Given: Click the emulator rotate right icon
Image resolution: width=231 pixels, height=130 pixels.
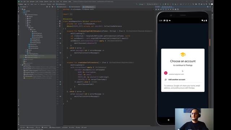Looking at the screenshot, I should click(x=166, y=9).
